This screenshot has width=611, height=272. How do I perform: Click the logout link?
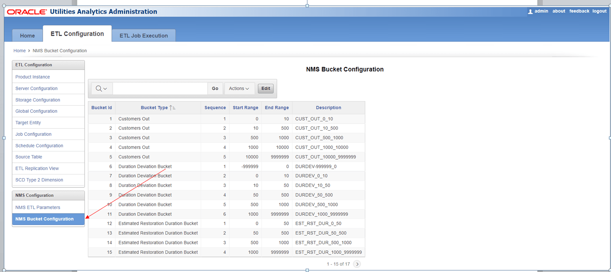(599, 11)
